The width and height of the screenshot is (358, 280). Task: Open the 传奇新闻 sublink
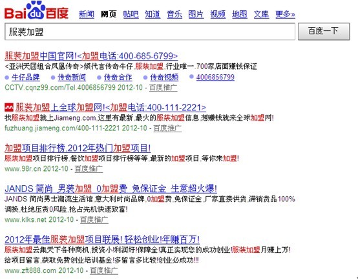tap(72, 77)
